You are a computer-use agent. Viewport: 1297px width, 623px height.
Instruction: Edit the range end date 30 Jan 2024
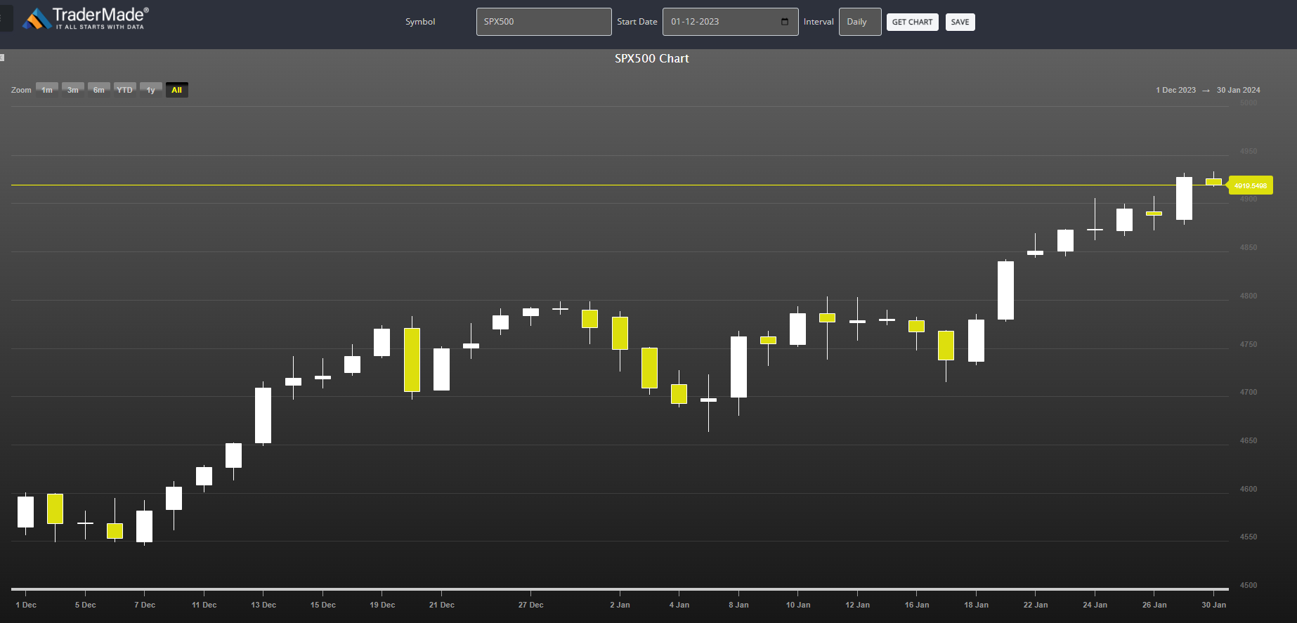pyautogui.click(x=1238, y=90)
